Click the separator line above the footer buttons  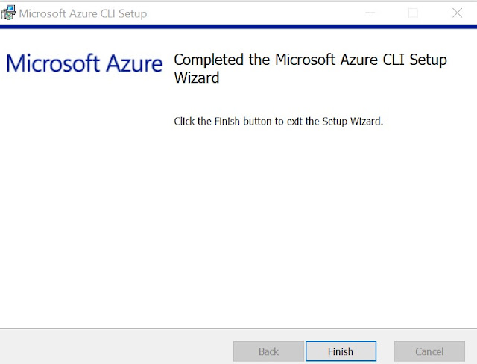238,328
